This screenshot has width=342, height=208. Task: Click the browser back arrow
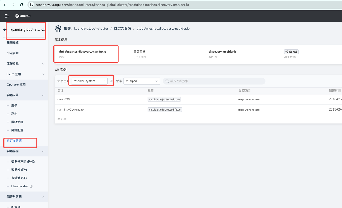[5, 5]
